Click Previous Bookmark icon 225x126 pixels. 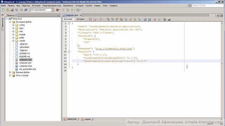coord(130,19)
